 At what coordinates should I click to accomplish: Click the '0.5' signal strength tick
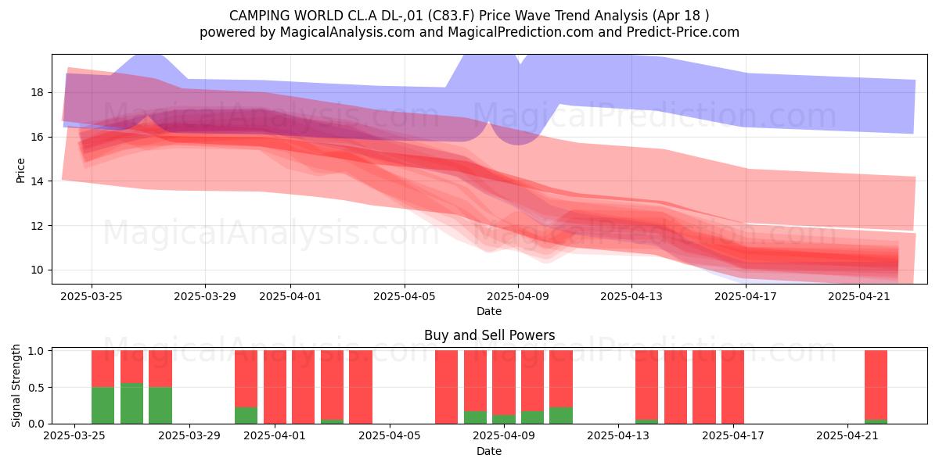pyautogui.click(x=37, y=388)
